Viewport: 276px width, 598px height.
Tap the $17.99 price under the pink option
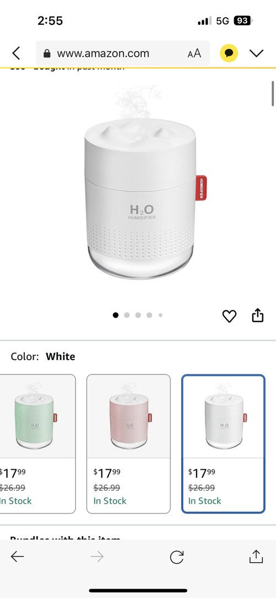[x=107, y=473]
